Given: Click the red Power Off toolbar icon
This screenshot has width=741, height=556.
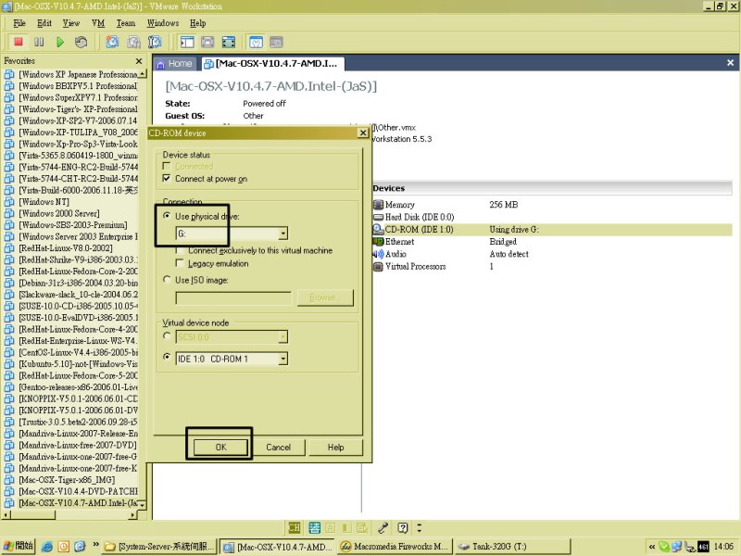Looking at the screenshot, I should [x=19, y=42].
